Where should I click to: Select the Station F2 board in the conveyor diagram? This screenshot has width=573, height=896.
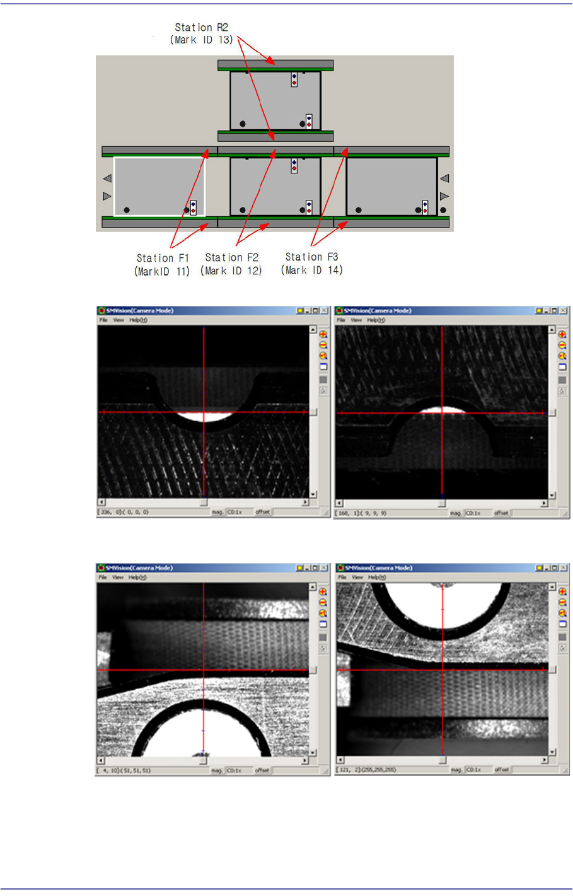[x=275, y=187]
